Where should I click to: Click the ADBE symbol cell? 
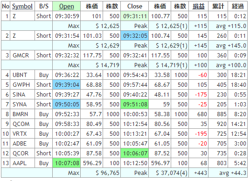pos(22,144)
